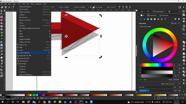Open Windows Start button
Viewport: 186px width, 104px height.
2,102
